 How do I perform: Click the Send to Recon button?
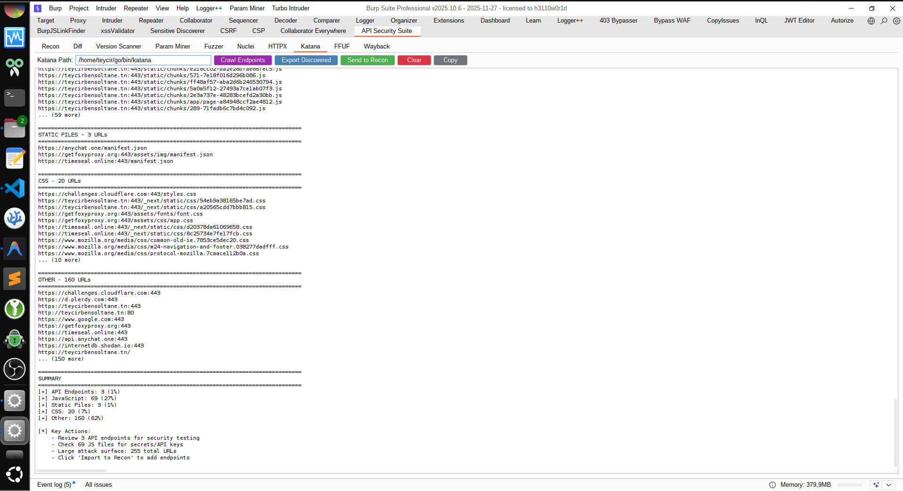(x=368, y=60)
